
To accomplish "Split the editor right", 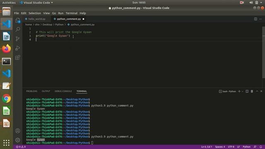I will [x=255, y=19].
